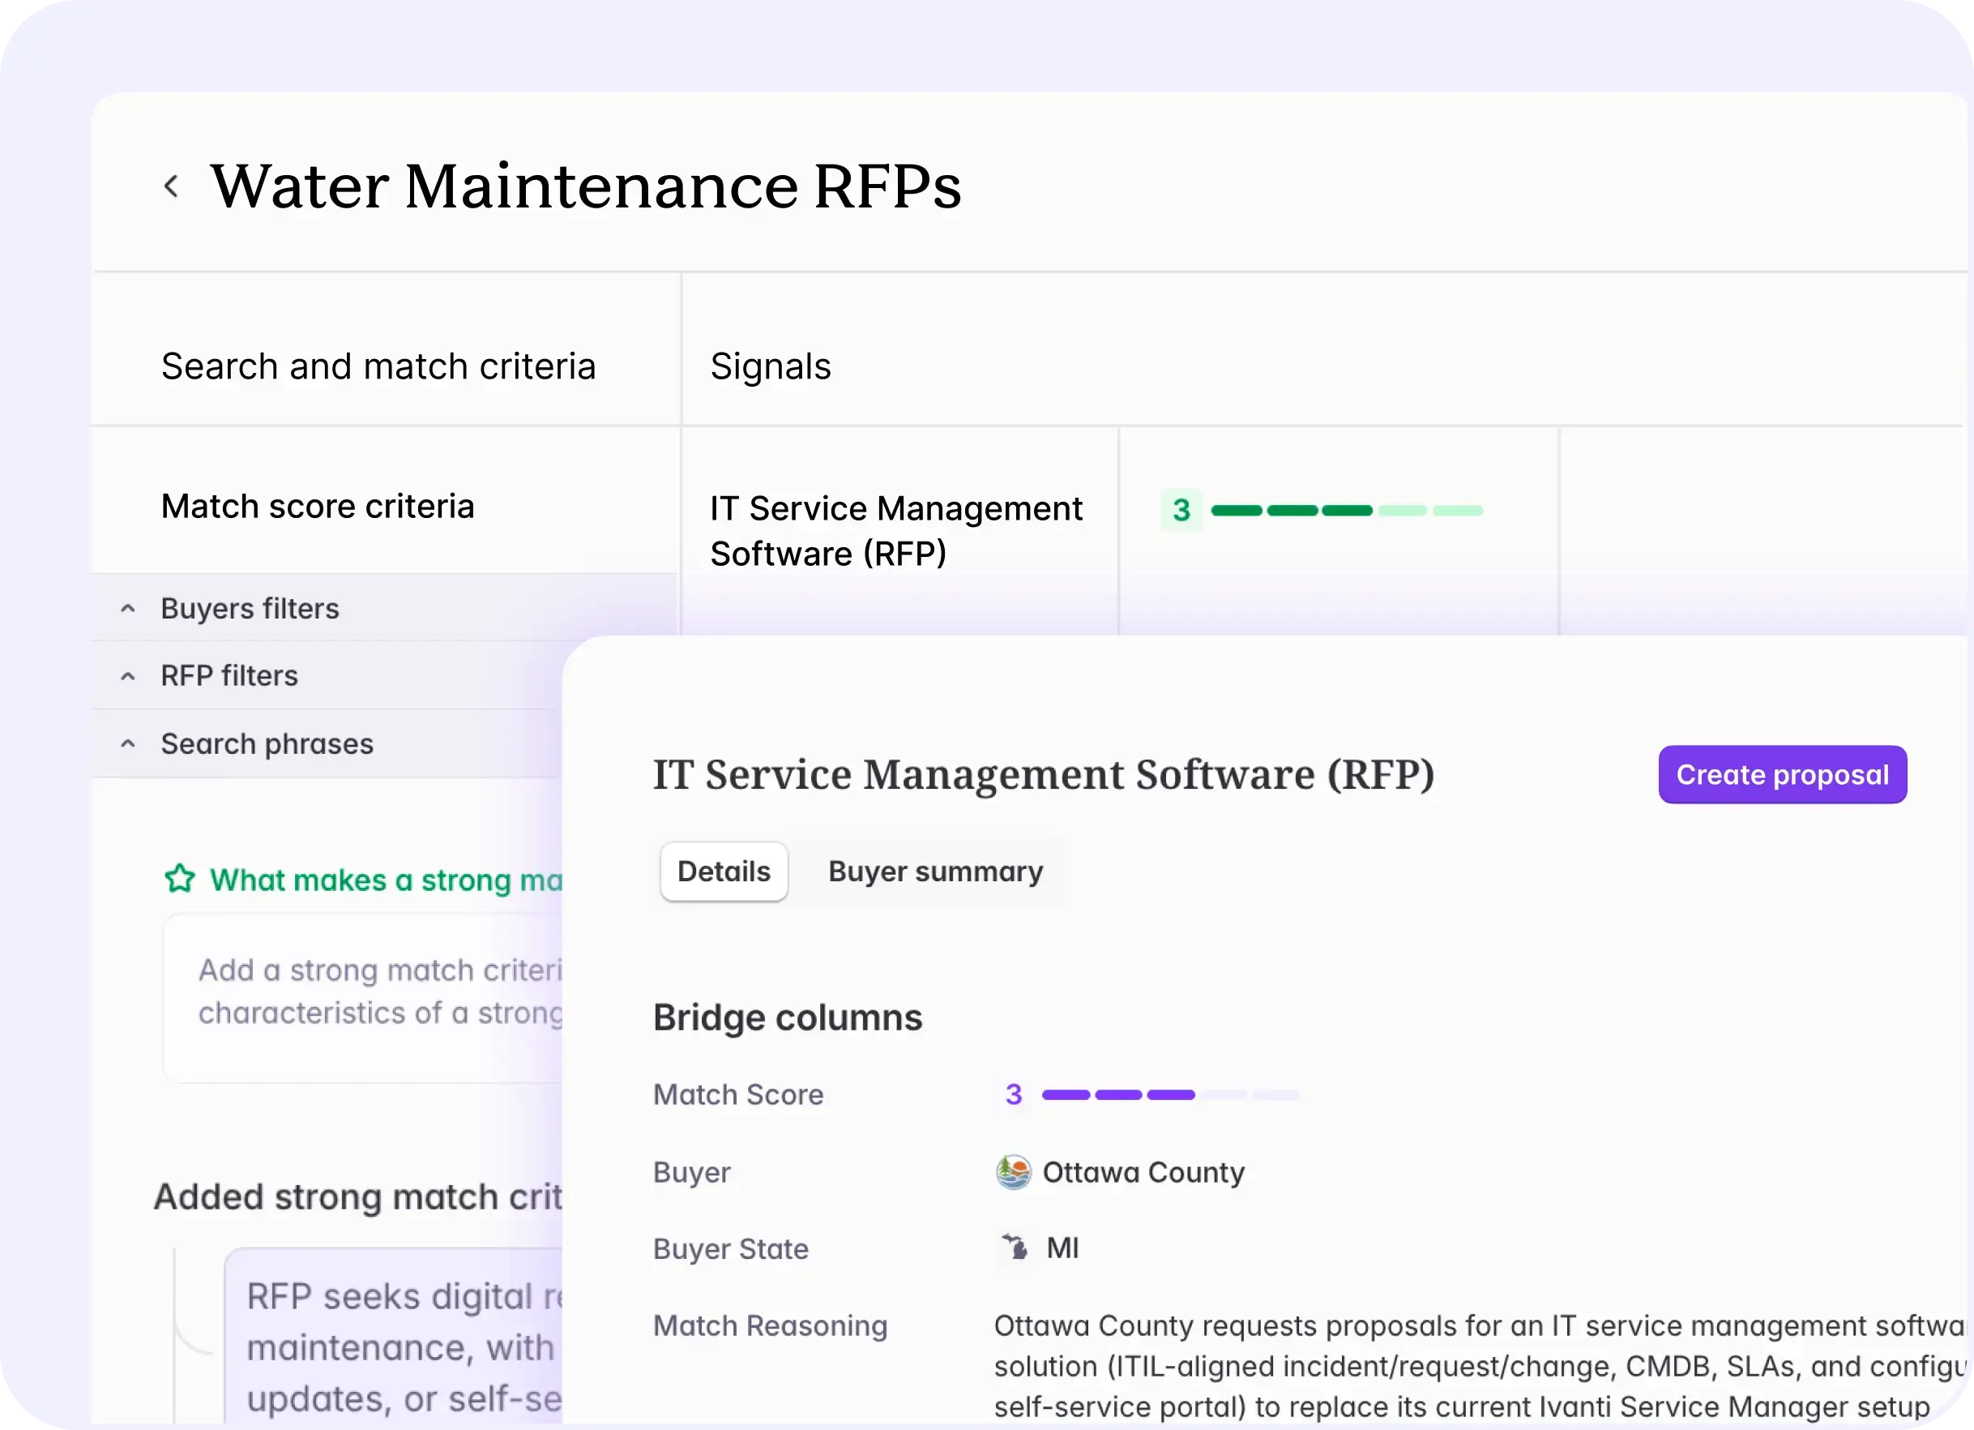Screen dimensions: 1974x1430
Task: Click the green match score bar in table
Action: click(1347, 511)
